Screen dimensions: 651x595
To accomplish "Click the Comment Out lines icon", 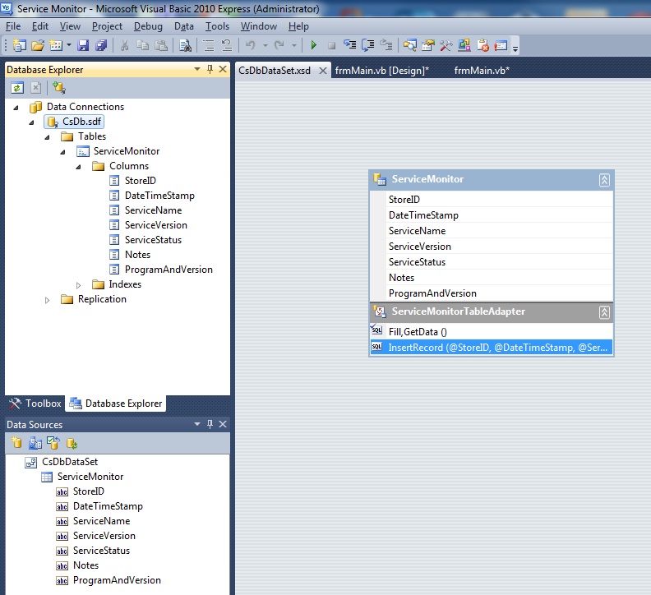I will (209, 45).
